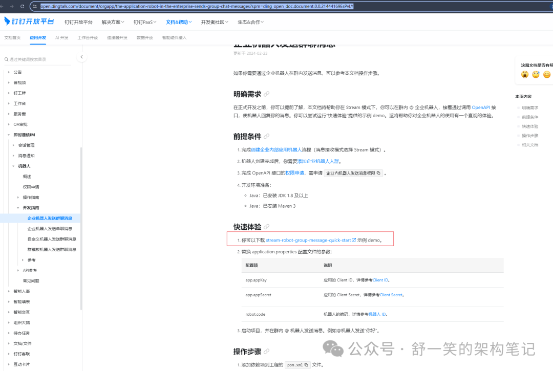Click app.appKey cell in config table
The width and height of the screenshot is (553, 371).
[x=256, y=280]
